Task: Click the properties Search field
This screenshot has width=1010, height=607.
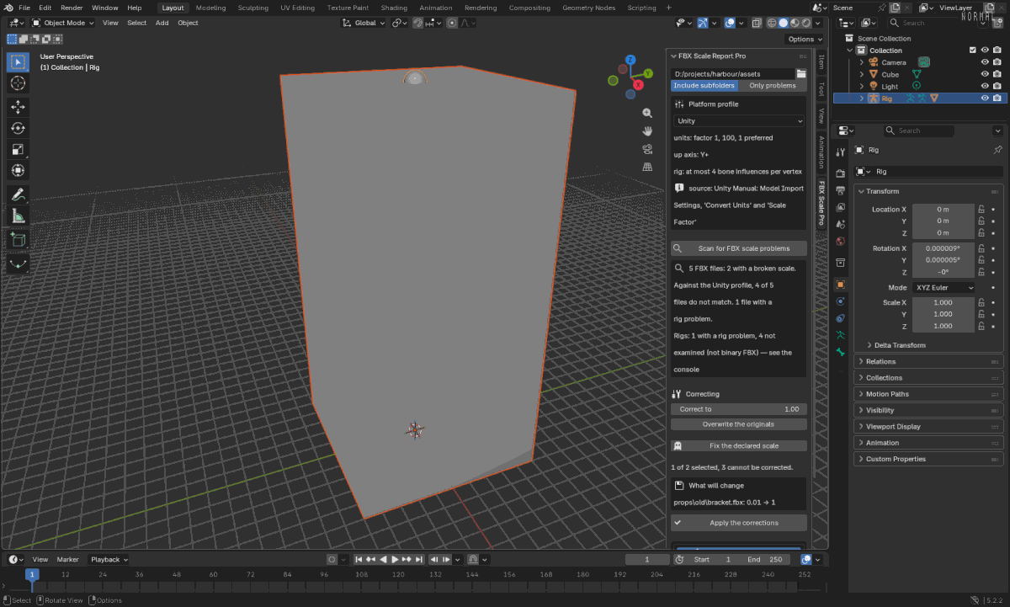Action: [x=918, y=130]
